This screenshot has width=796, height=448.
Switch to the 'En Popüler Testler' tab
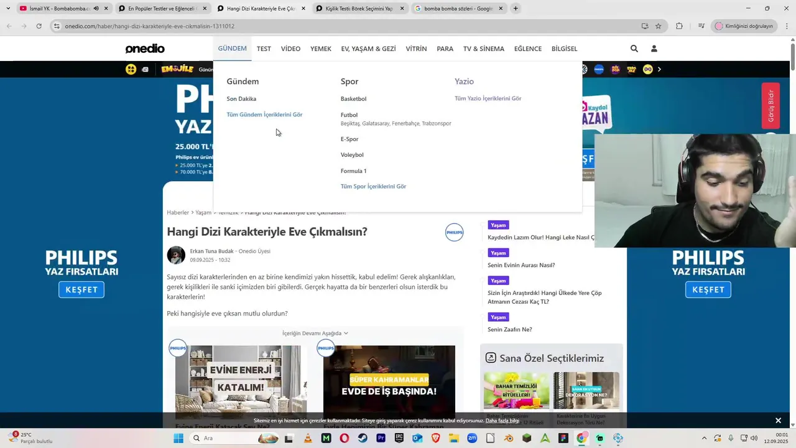pyautogui.click(x=162, y=9)
